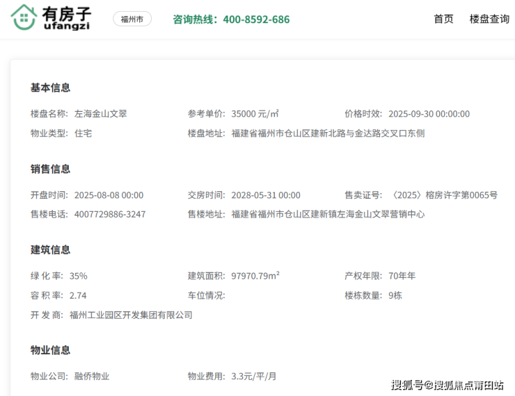
Task: Click developer name 福州工业园区开发集团有限公司
Action: coord(131,315)
